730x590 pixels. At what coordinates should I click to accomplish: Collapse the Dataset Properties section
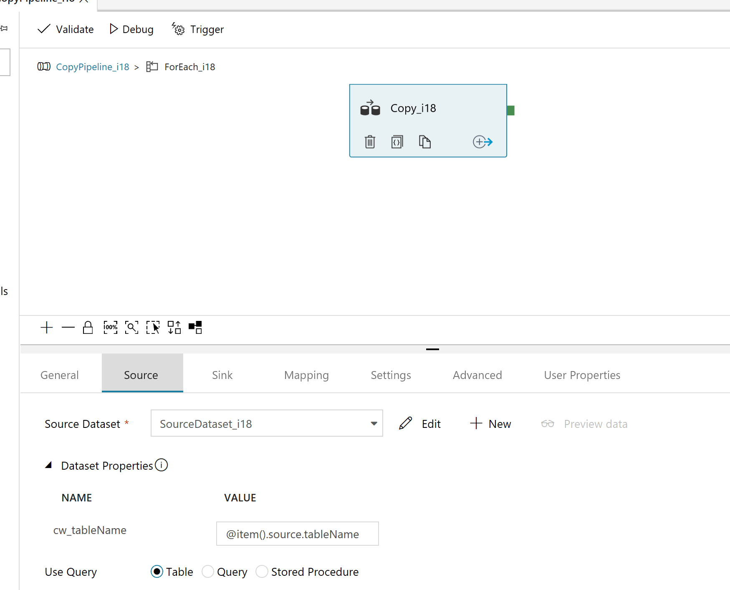[x=48, y=465]
